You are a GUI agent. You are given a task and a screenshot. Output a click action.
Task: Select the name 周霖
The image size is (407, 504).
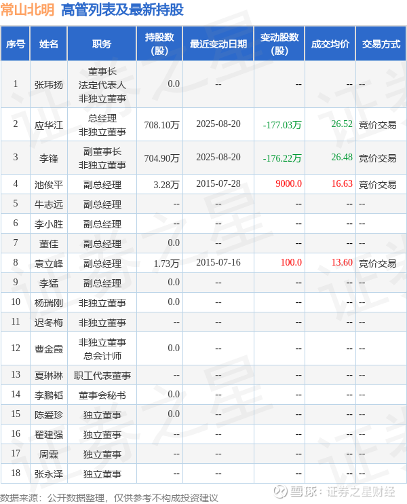[49, 454]
